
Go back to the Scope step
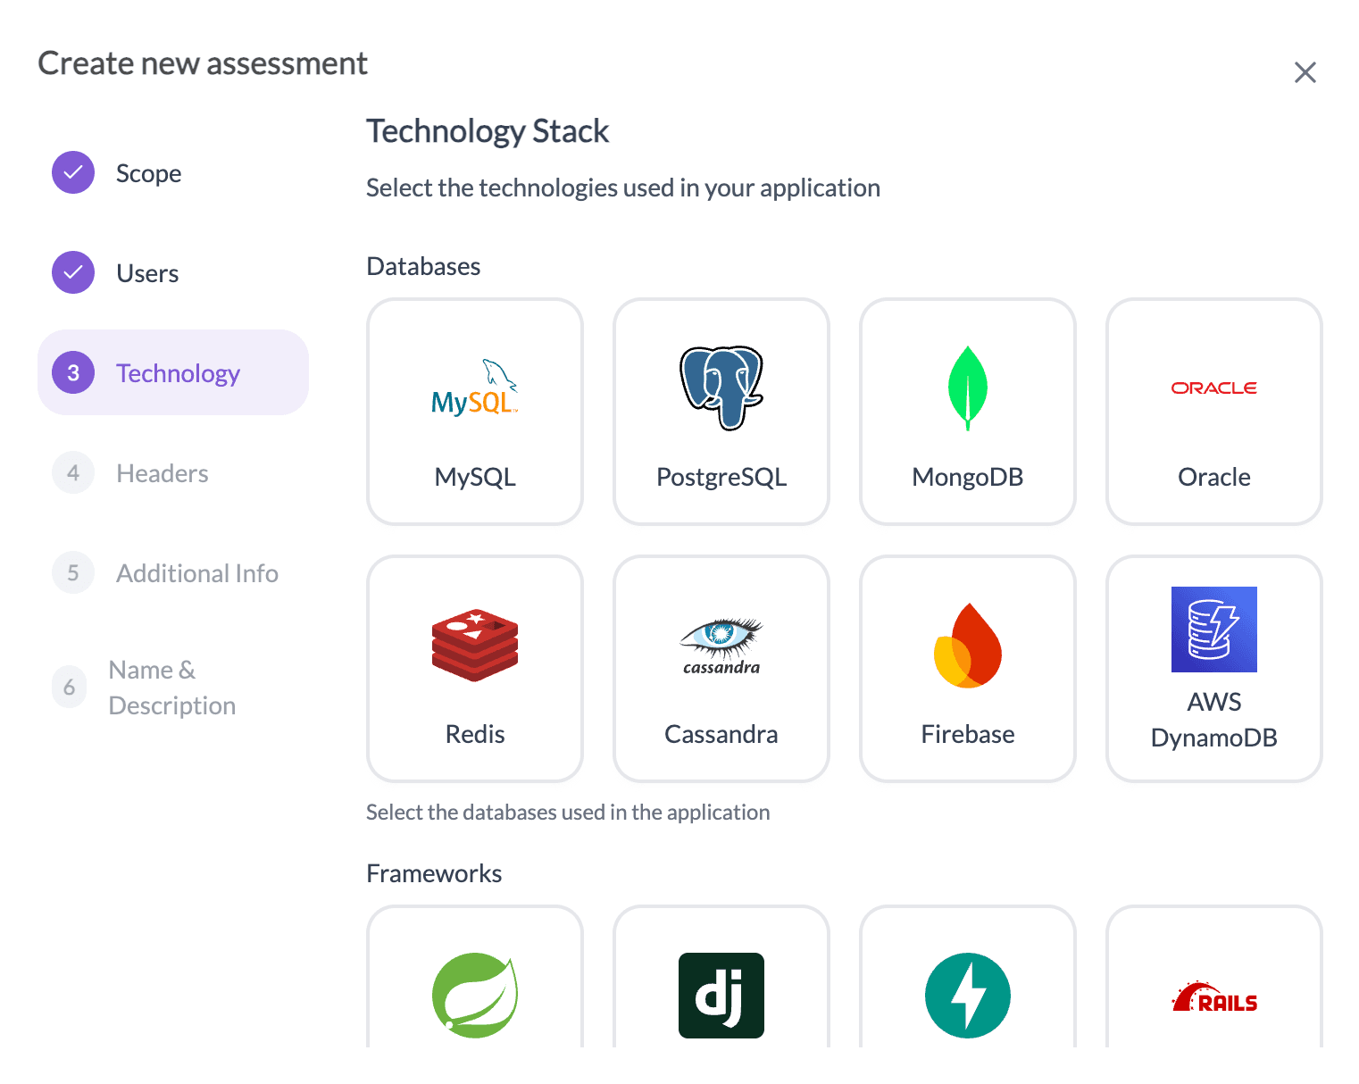(148, 173)
